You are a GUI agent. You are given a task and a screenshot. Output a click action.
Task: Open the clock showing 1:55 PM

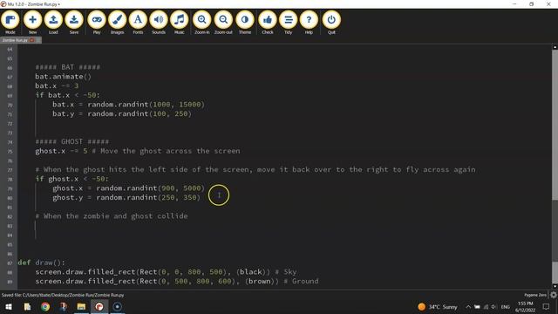click(x=525, y=306)
